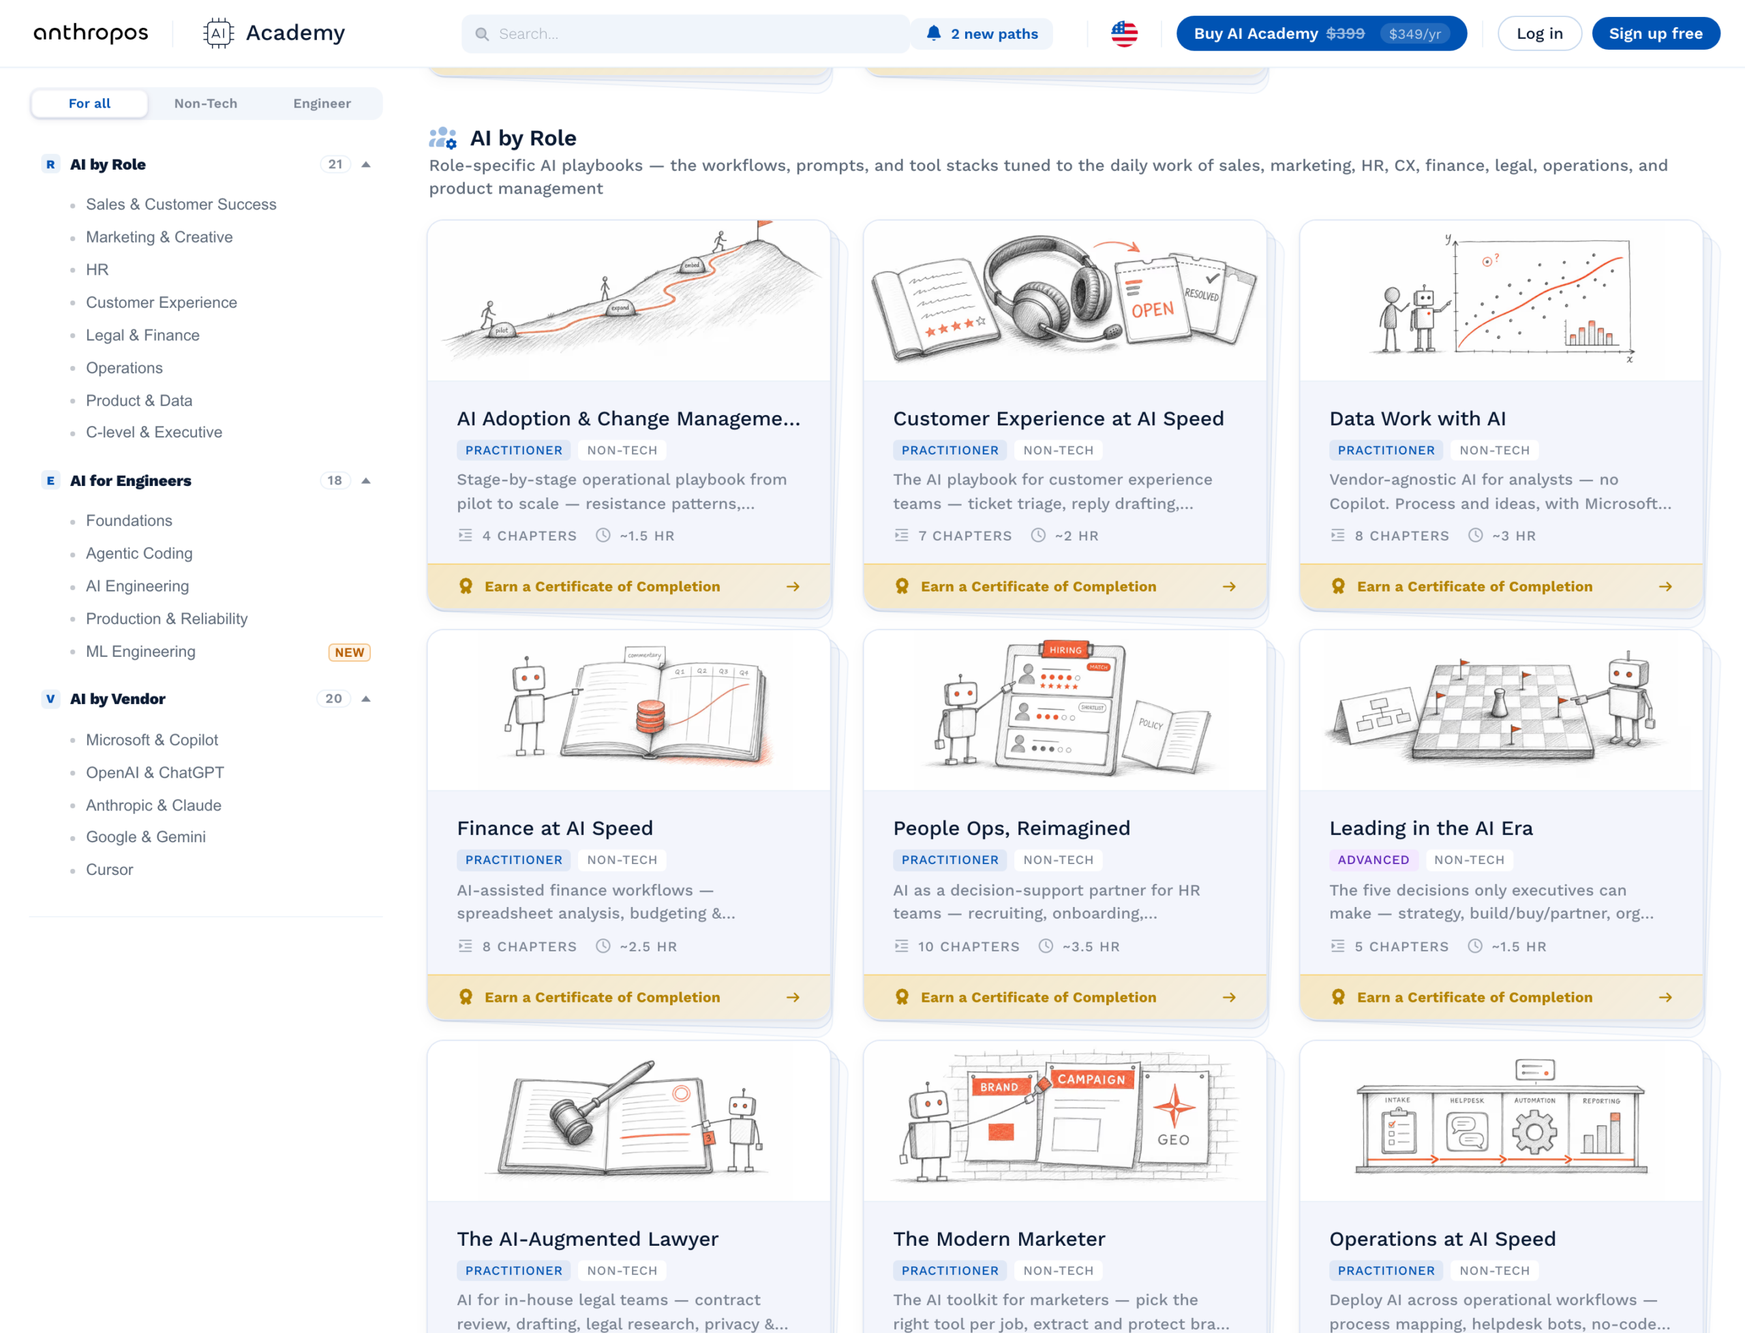The height and width of the screenshot is (1333, 1745).
Task: Click the C-level & Executive sidebar item
Action: 154,433
